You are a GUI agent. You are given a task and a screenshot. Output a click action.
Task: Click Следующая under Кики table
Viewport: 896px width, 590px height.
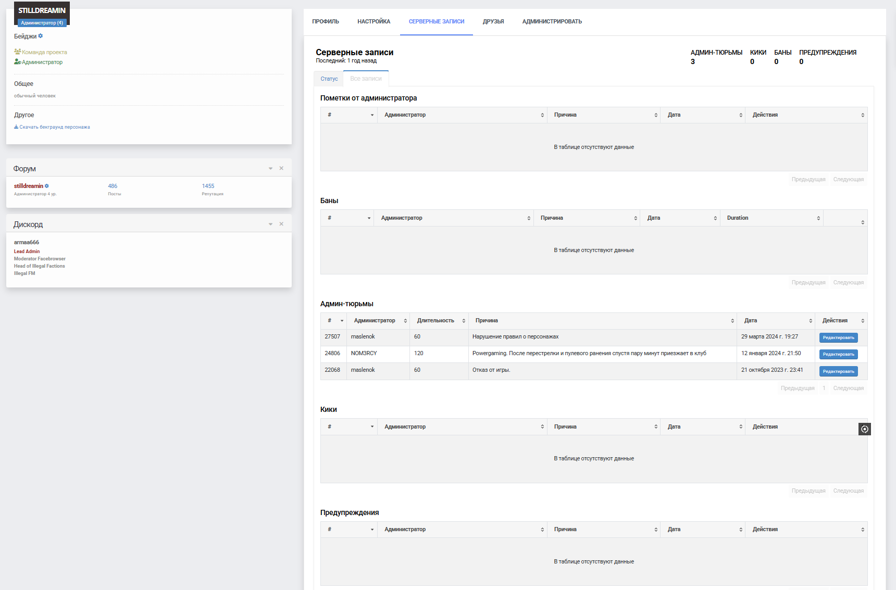(x=849, y=491)
